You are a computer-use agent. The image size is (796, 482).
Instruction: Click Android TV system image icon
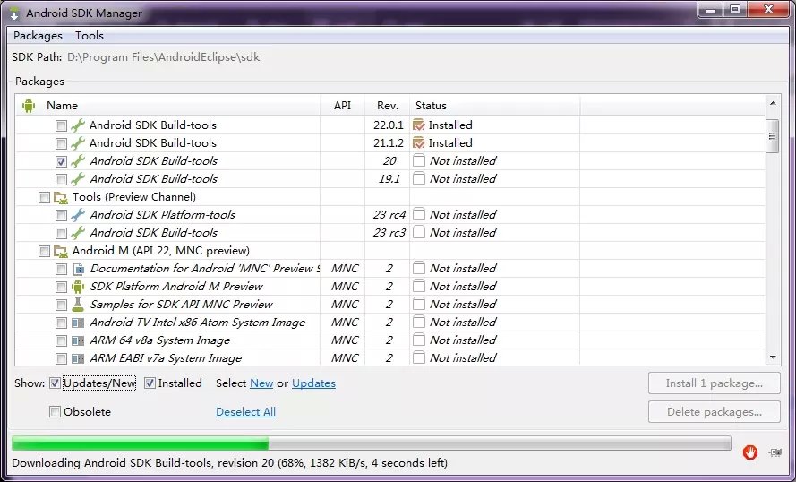(x=78, y=323)
